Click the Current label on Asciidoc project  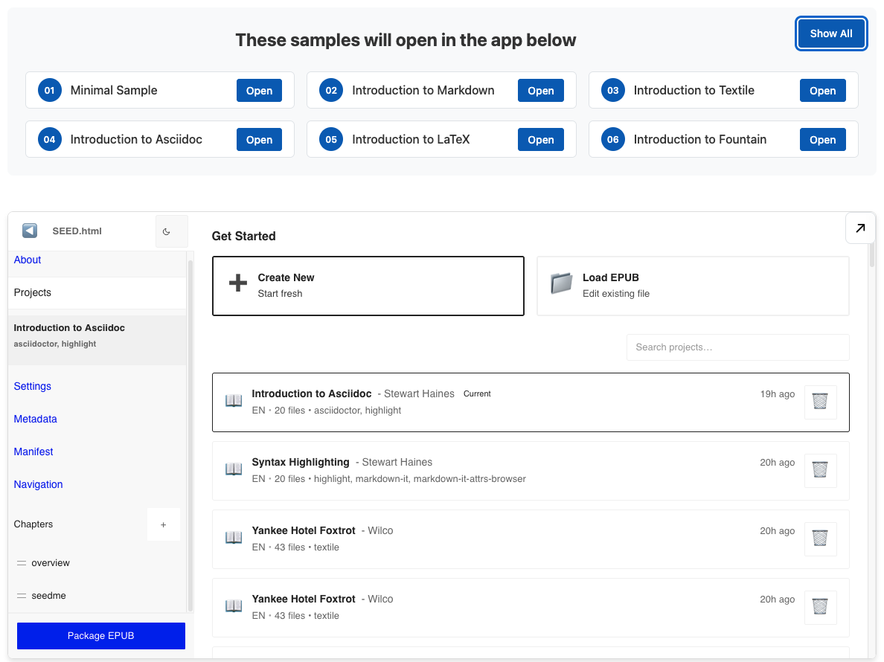click(477, 393)
